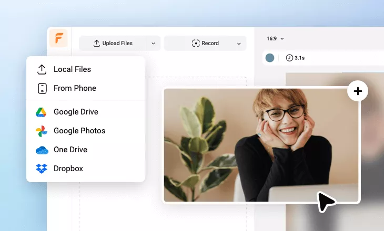Expand the arrow beside Upload Files
The width and height of the screenshot is (384, 231).
click(x=153, y=44)
